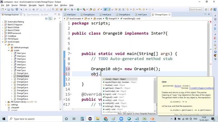
Task: Collapse the JavaConcepts project node
Action: tap(2, 42)
